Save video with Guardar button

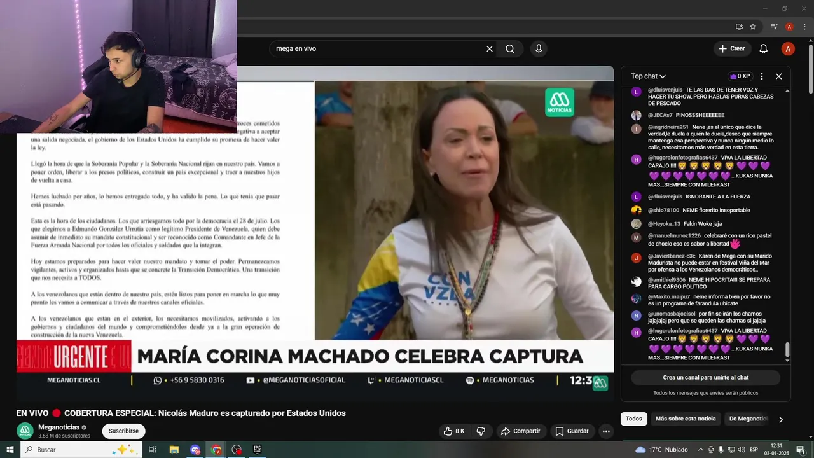pyautogui.click(x=572, y=431)
